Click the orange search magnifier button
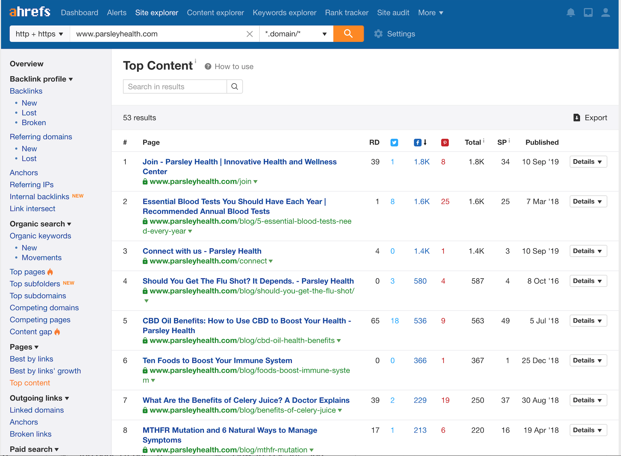Viewport: 621px width, 456px height. [348, 34]
